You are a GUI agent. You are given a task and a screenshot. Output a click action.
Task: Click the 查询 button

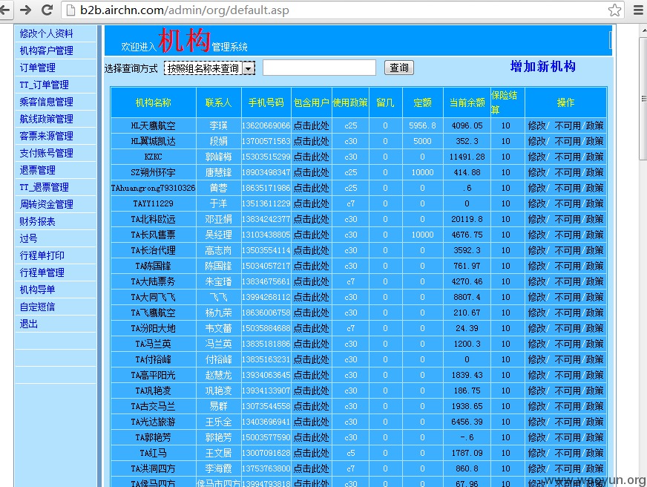[x=399, y=68]
